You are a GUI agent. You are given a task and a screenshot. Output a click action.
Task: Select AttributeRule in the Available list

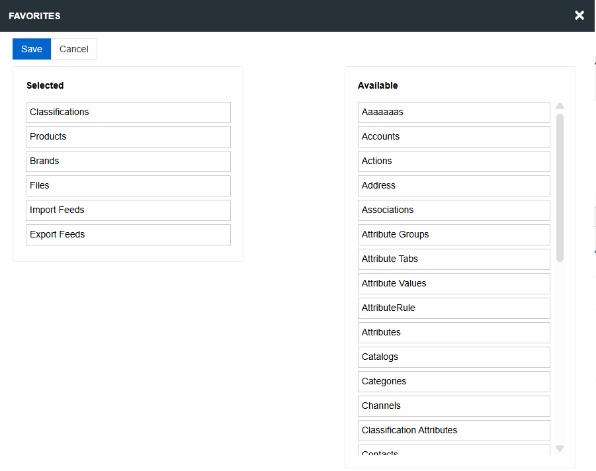pos(454,308)
